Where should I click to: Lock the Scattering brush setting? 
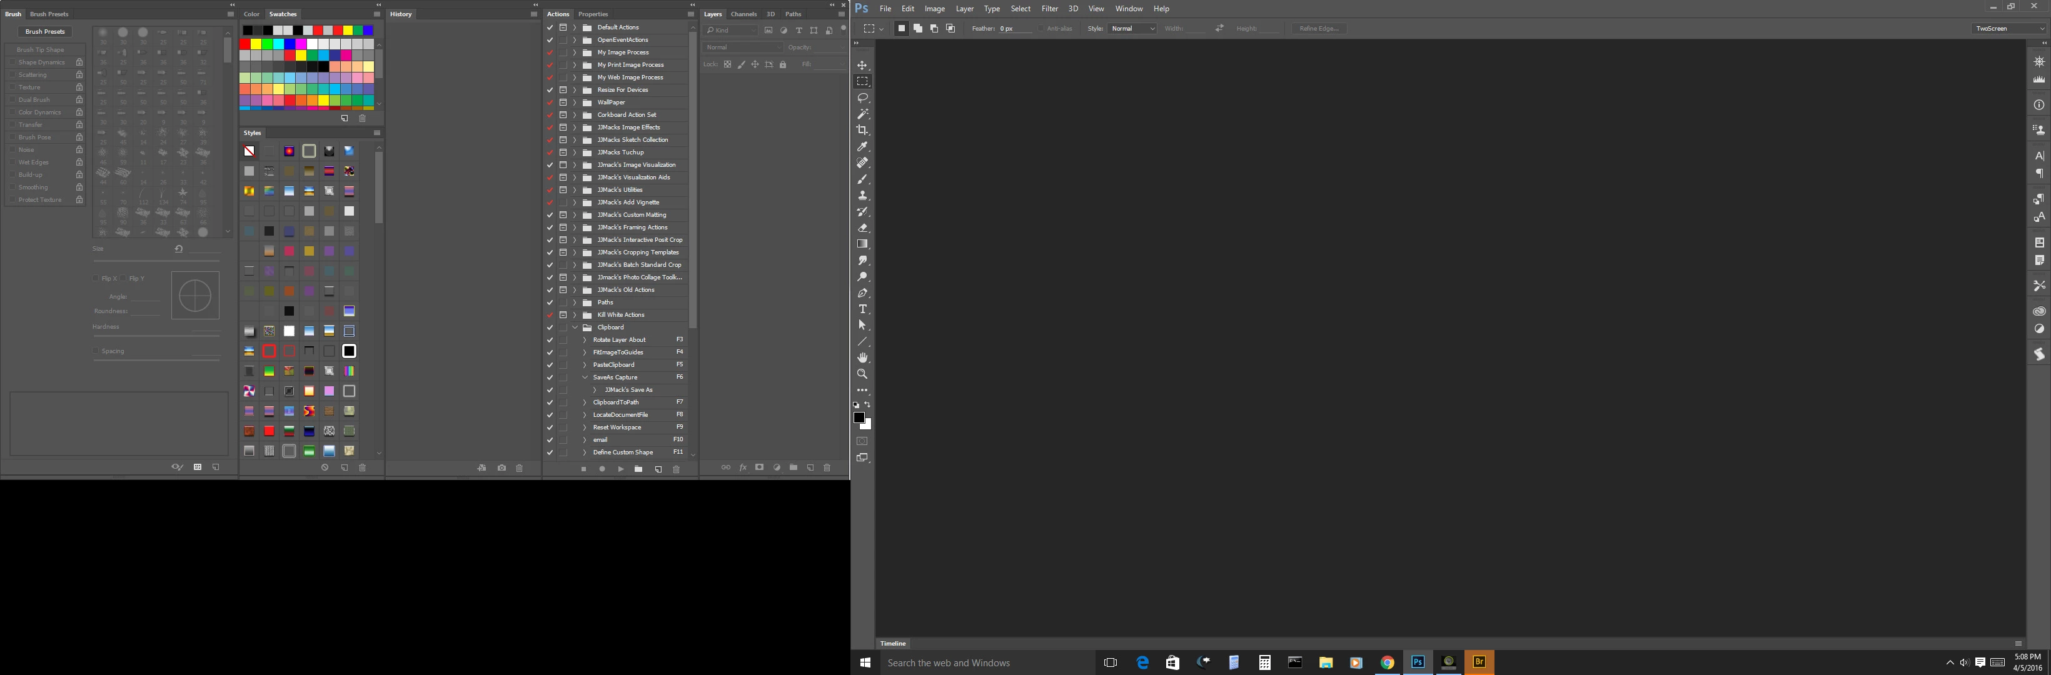click(79, 75)
